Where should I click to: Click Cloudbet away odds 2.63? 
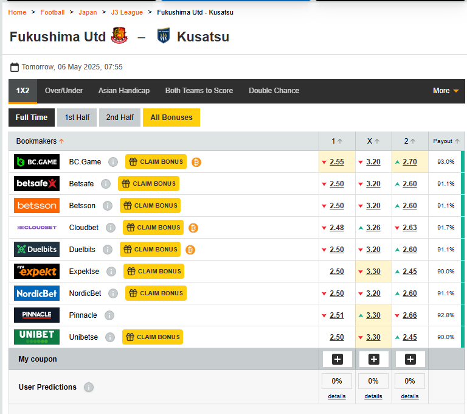click(x=410, y=228)
